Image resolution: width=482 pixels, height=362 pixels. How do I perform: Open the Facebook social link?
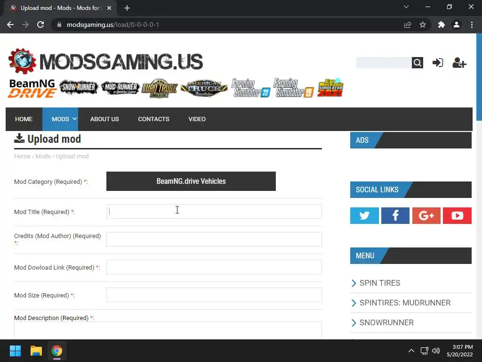click(x=395, y=215)
